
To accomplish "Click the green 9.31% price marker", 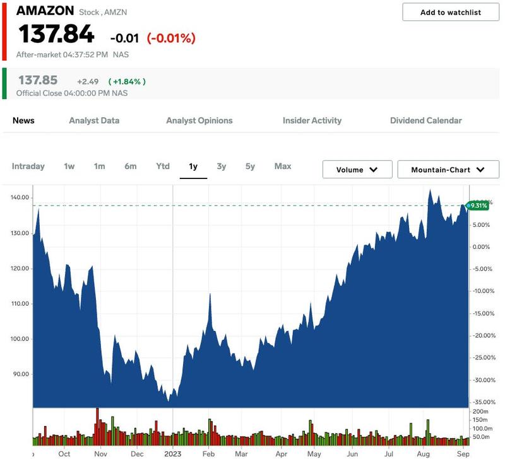I will pos(478,205).
